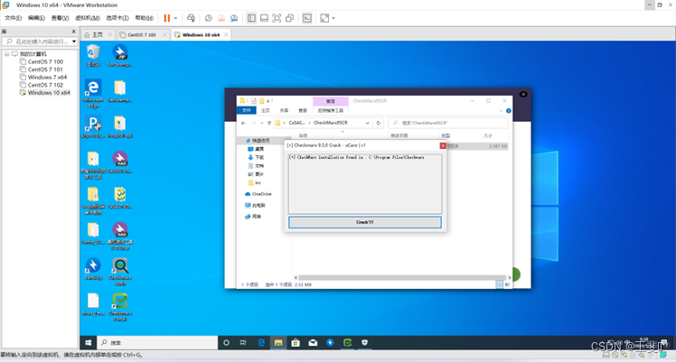
Task: Go up one folder level in Explorer
Action: tap(269, 123)
